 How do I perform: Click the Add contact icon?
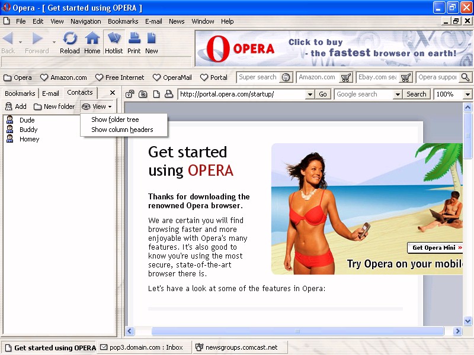coord(9,106)
